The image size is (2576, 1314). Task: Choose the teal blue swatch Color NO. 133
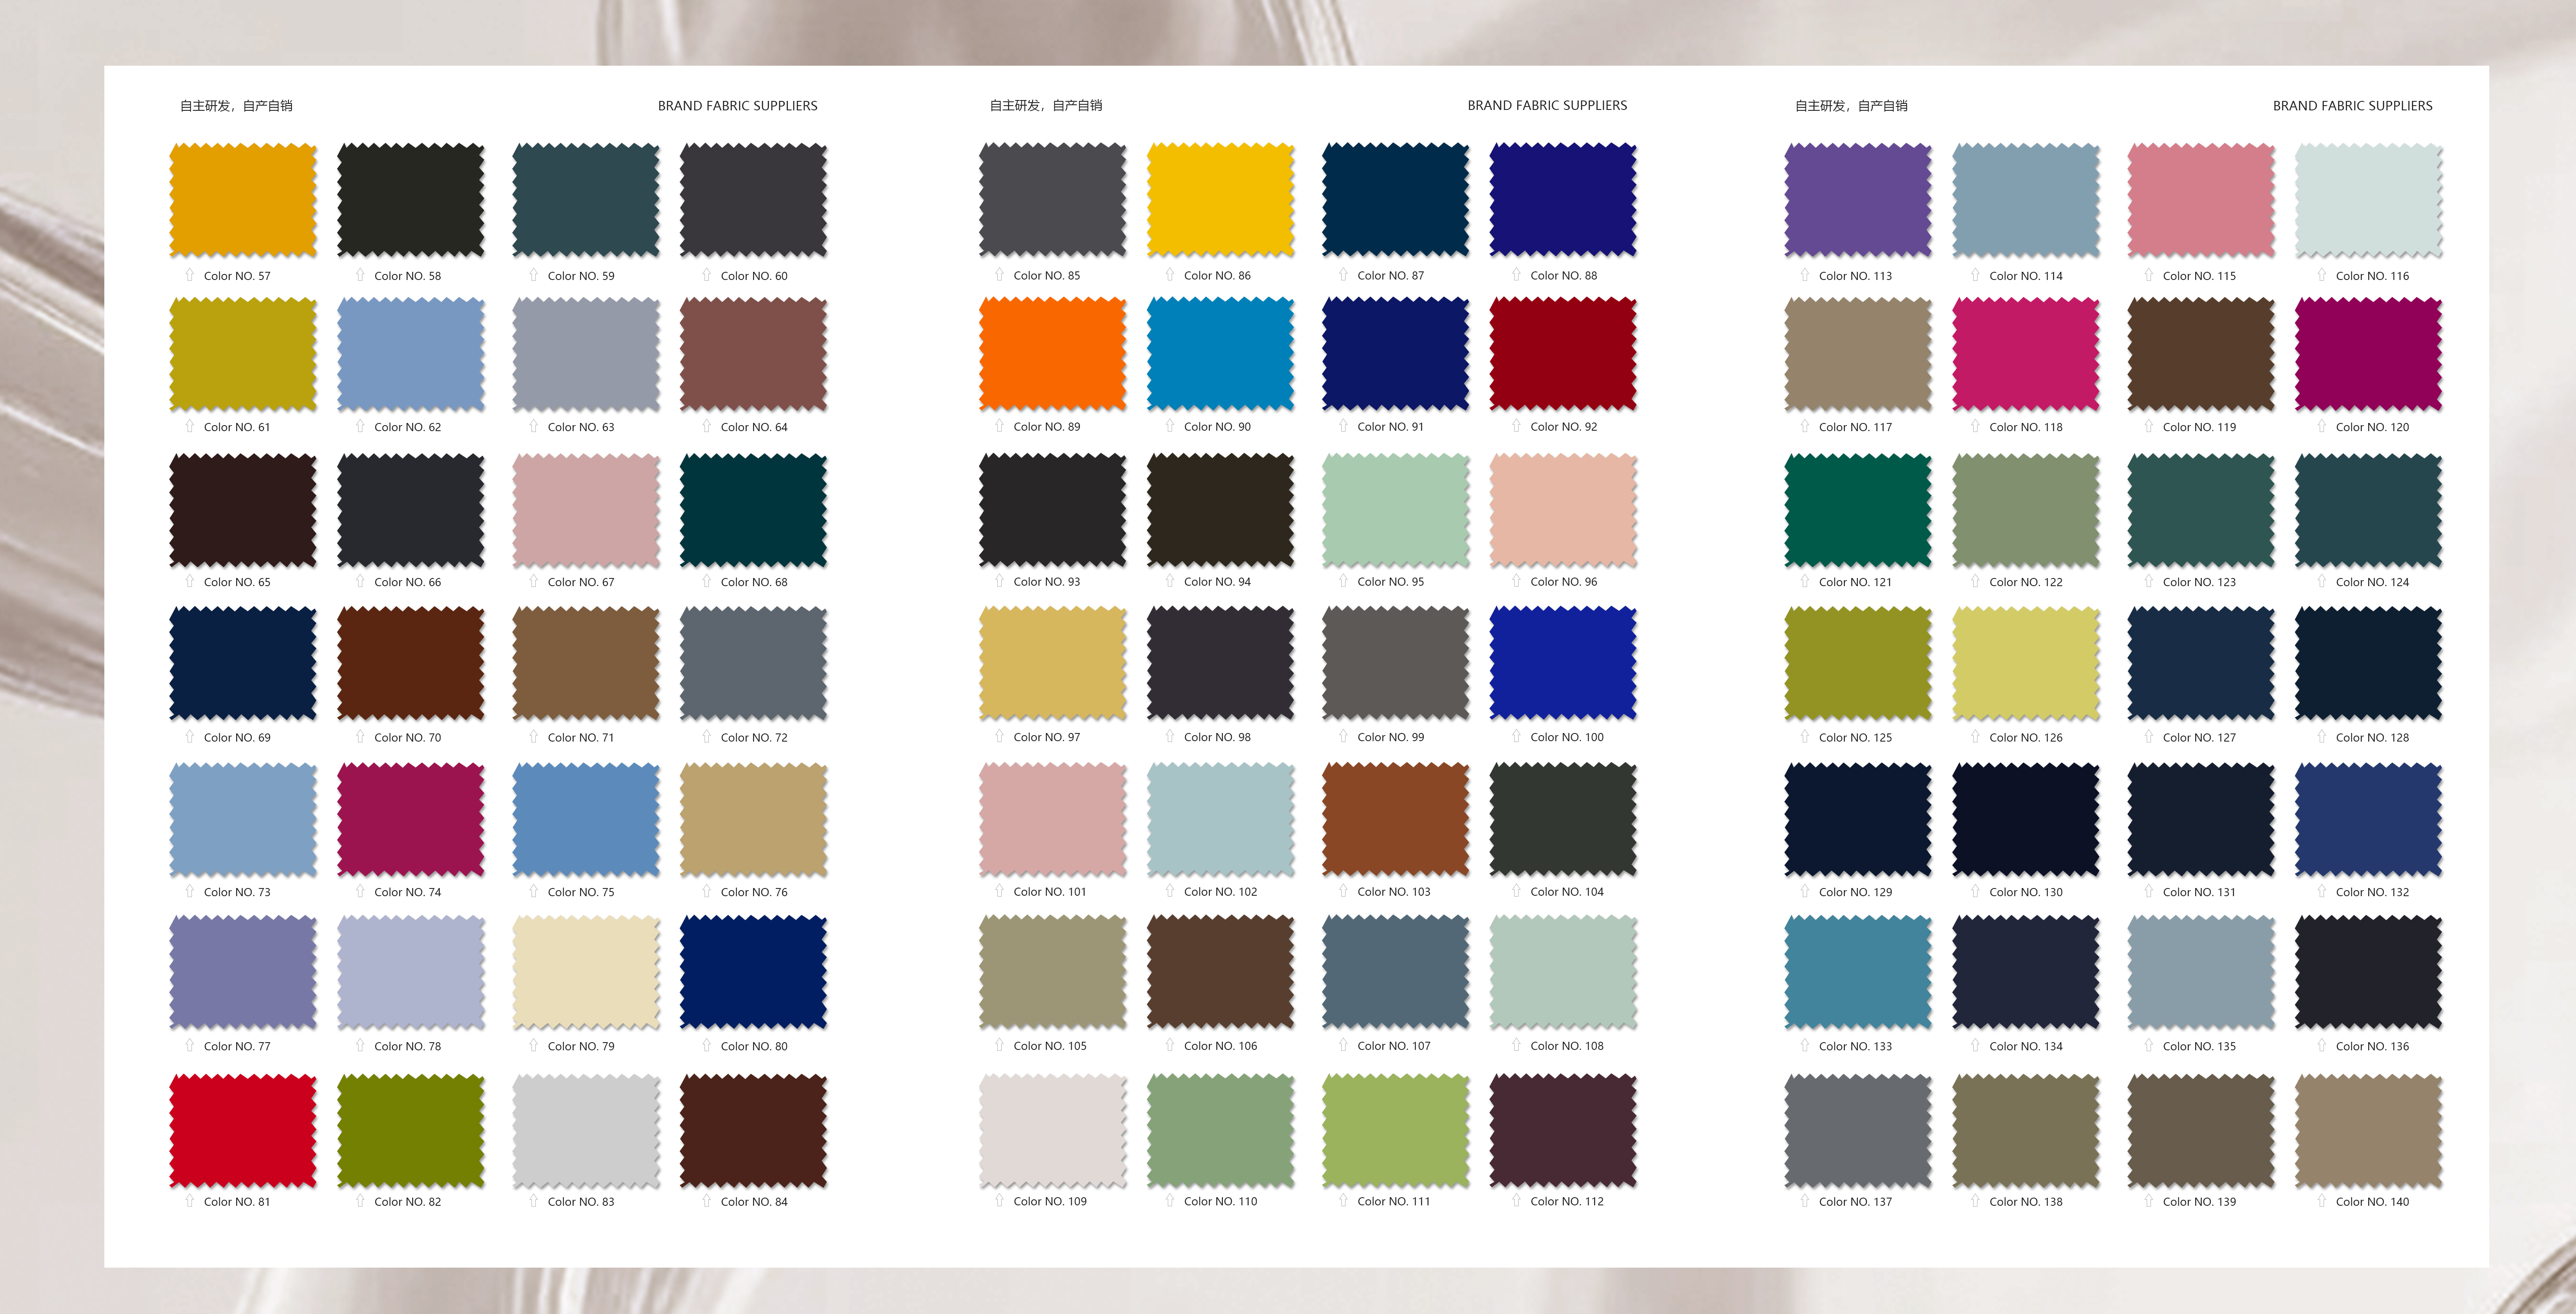1858,972
